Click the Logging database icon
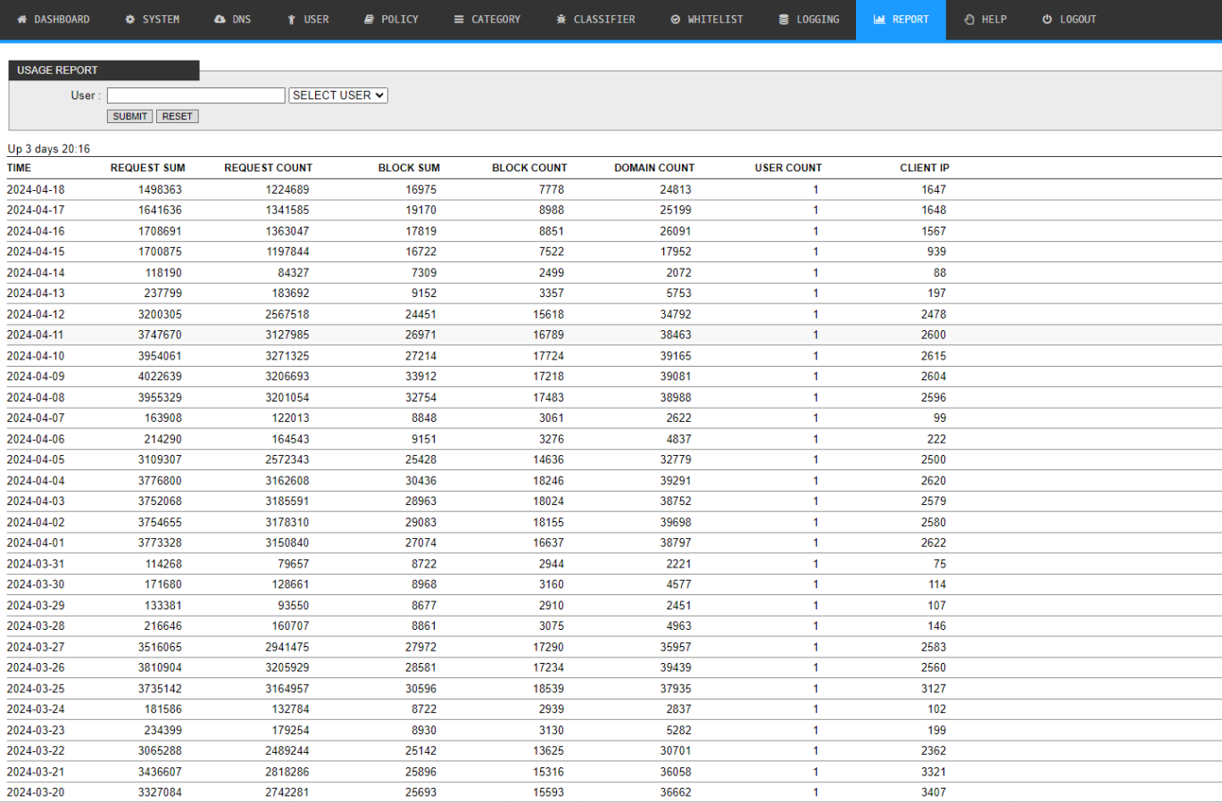 point(784,20)
